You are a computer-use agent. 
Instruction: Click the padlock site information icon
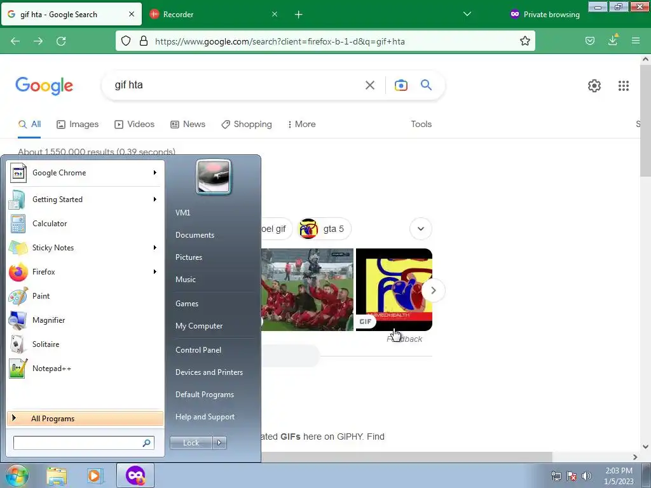pyautogui.click(x=144, y=41)
